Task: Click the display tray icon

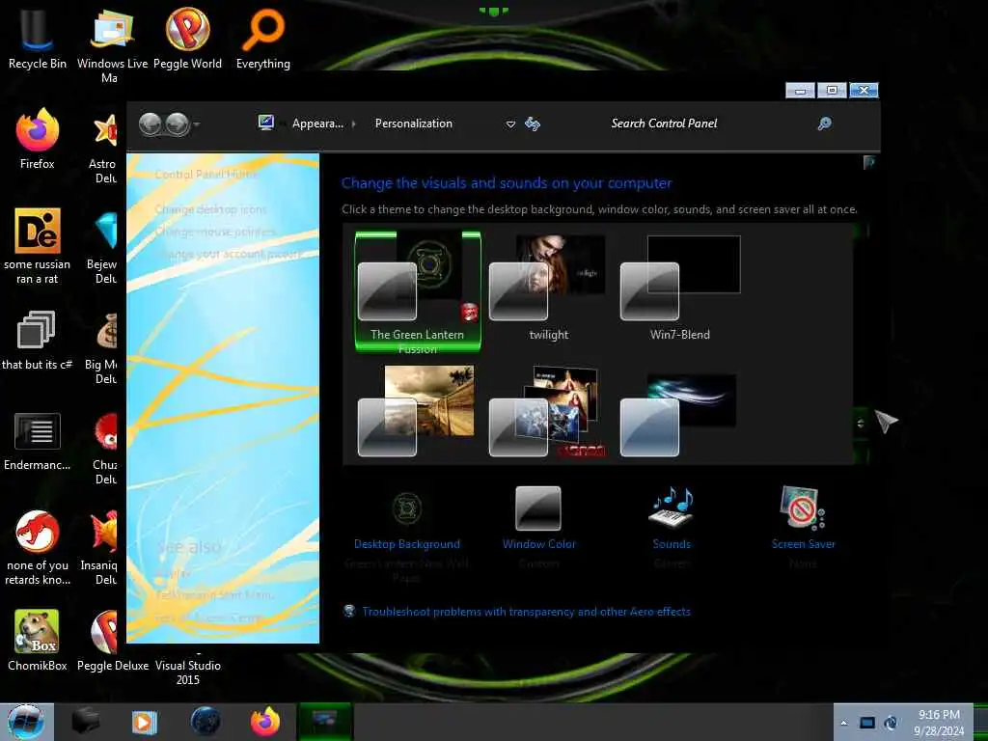Action: [x=867, y=723]
